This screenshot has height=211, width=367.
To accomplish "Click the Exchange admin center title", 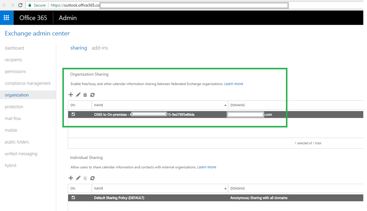I will [37, 33].
